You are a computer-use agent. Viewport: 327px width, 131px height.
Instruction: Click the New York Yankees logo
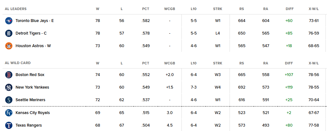coord(9,87)
